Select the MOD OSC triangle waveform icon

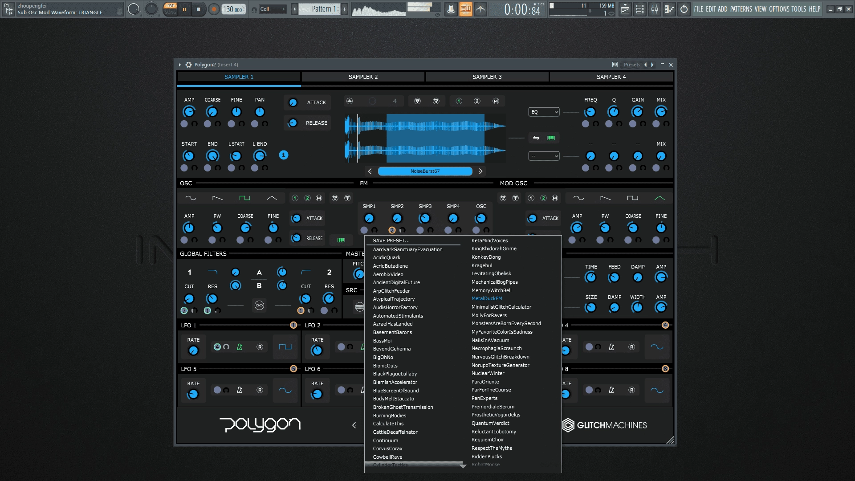[660, 198]
